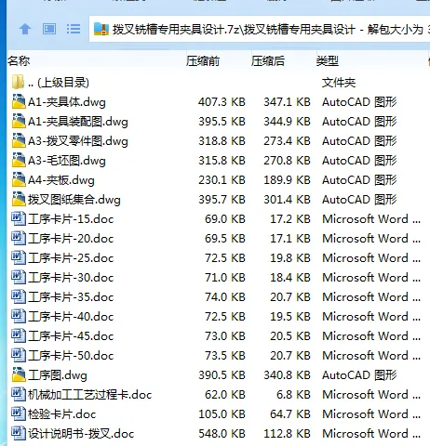Go up one directory with the arrow icon
This screenshot has width=430, height=446.
pos(25,30)
